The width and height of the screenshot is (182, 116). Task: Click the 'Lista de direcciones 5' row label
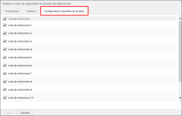20,57
